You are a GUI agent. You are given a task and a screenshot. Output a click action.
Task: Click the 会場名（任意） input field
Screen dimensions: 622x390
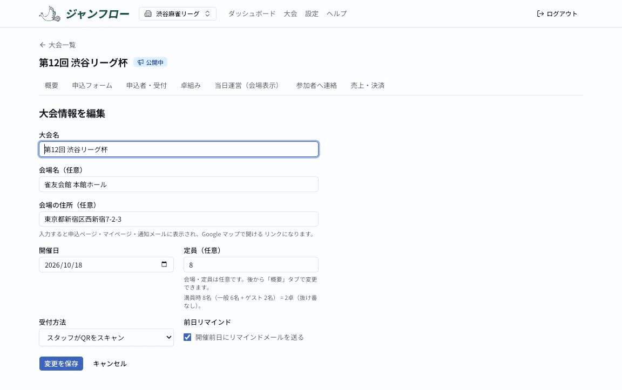click(179, 184)
